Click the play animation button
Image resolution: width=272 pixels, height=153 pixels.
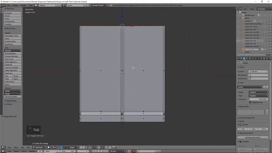tap(102, 151)
